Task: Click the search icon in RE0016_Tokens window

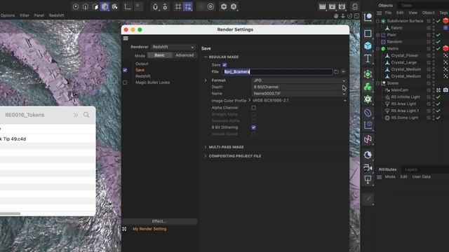Action: point(86,115)
